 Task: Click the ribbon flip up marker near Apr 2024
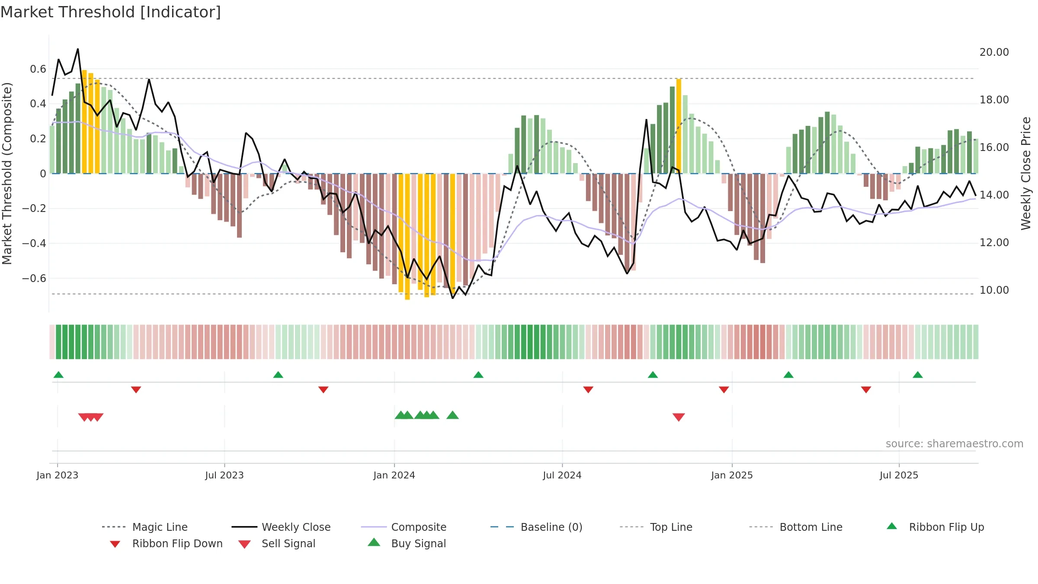(478, 375)
